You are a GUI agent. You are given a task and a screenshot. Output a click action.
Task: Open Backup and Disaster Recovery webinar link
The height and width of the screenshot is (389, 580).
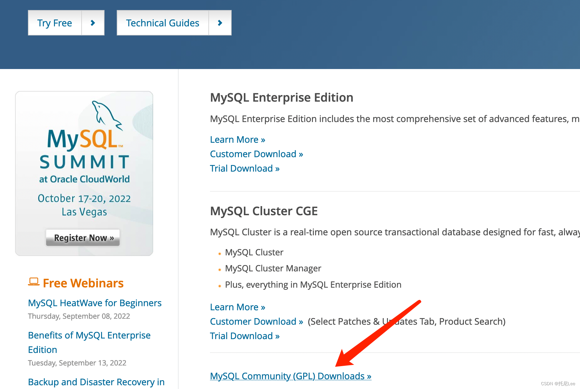click(x=96, y=382)
